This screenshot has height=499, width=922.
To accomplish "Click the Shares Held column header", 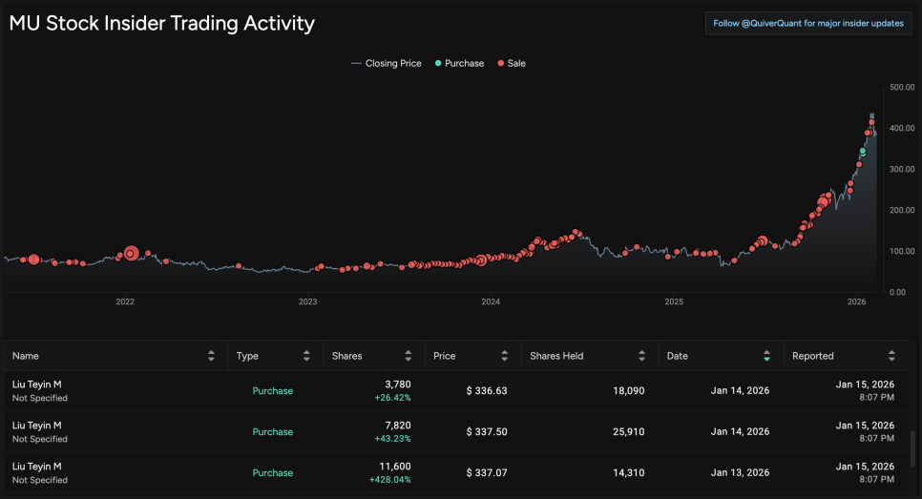I will (x=556, y=356).
